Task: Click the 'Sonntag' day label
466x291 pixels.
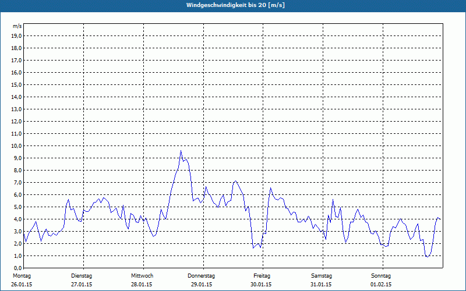Action: point(381,276)
